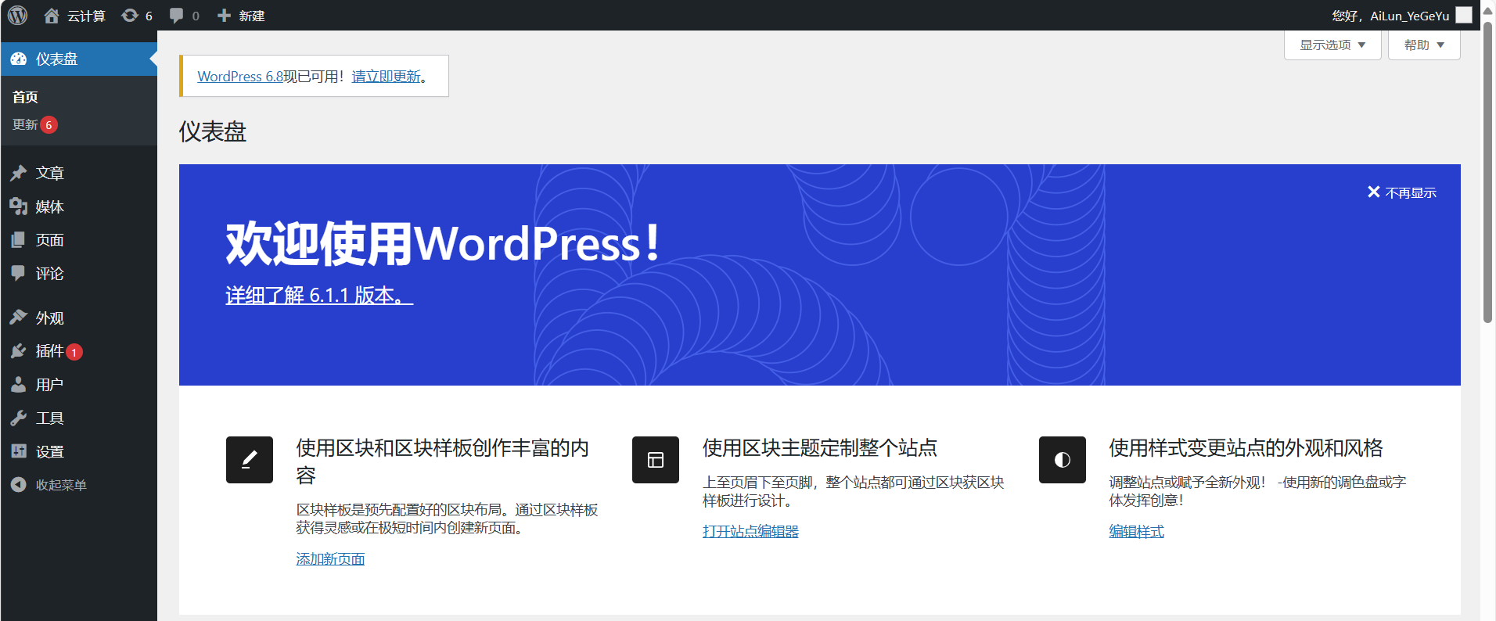Click the 您好, AiLun_YeGeYu greeting

tap(1390, 16)
